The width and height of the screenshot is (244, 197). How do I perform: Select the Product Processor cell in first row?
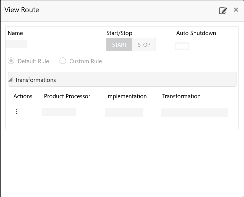[x=59, y=112]
